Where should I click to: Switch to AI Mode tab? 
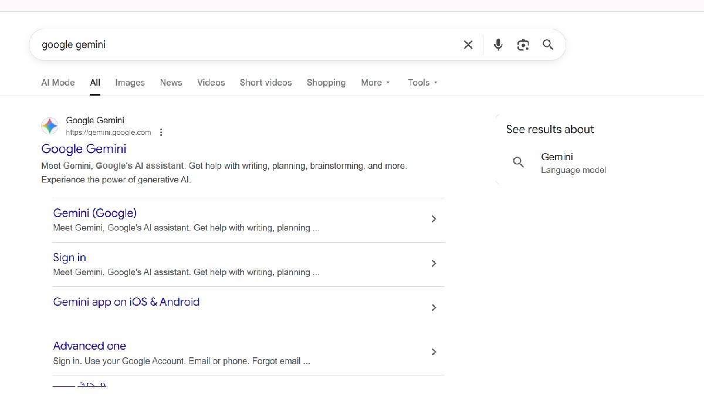58,83
